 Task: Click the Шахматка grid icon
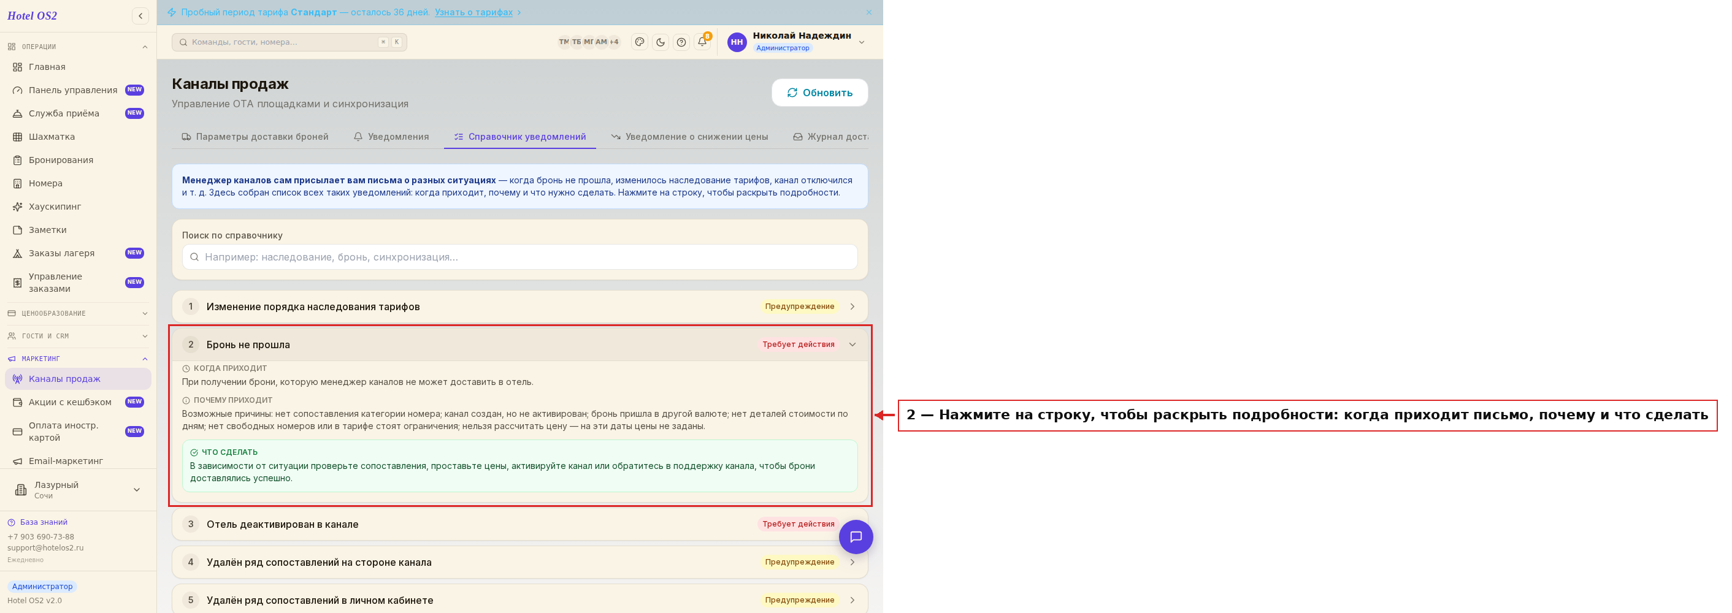[x=18, y=137]
